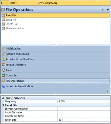The image size is (111, 124).
Task: Click the User Authentication value field
Action: [x=84, y=109]
